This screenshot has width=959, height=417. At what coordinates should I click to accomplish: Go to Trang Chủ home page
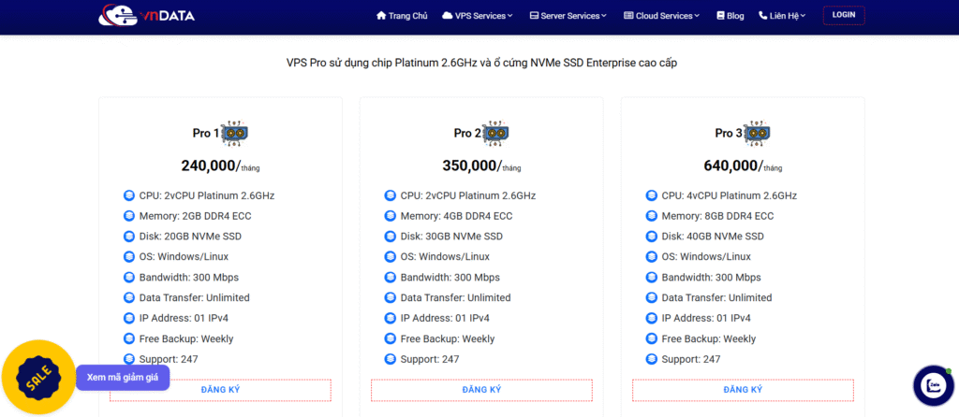402,16
